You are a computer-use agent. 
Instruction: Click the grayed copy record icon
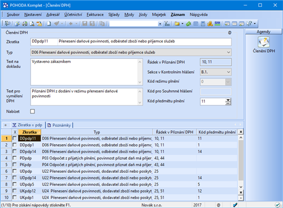[102, 24]
